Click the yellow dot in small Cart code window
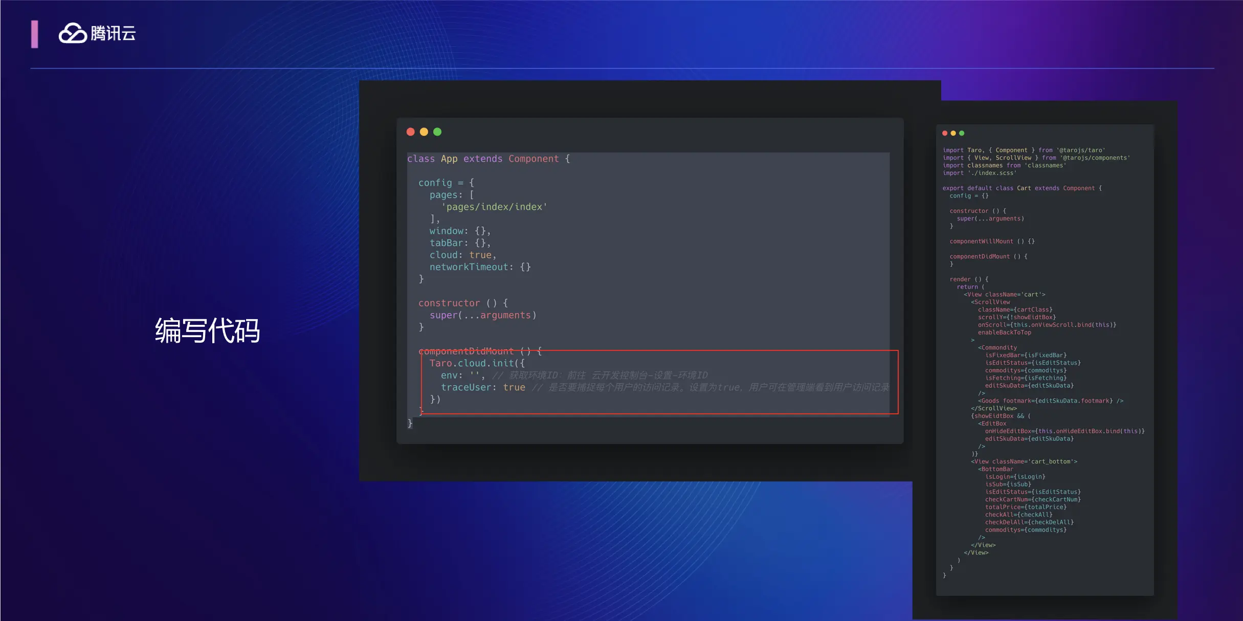1243x621 pixels. [953, 133]
